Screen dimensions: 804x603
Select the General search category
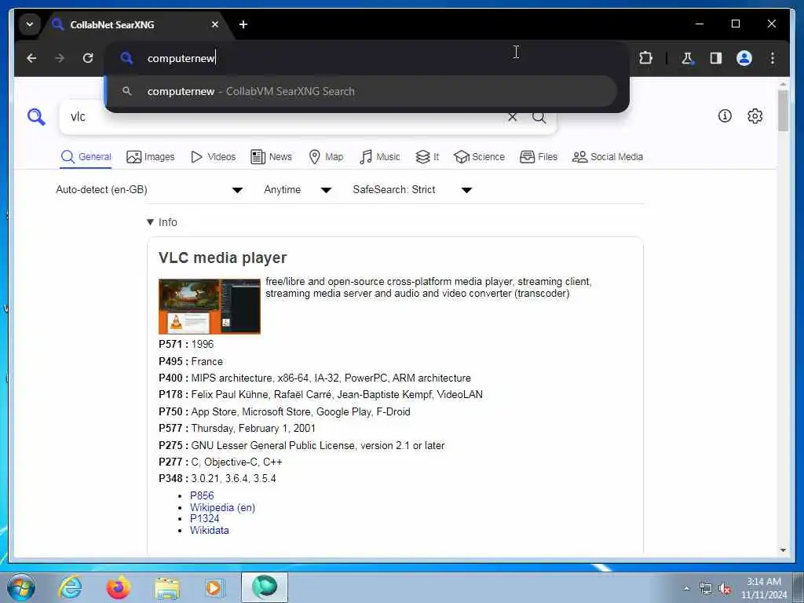[86, 157]
